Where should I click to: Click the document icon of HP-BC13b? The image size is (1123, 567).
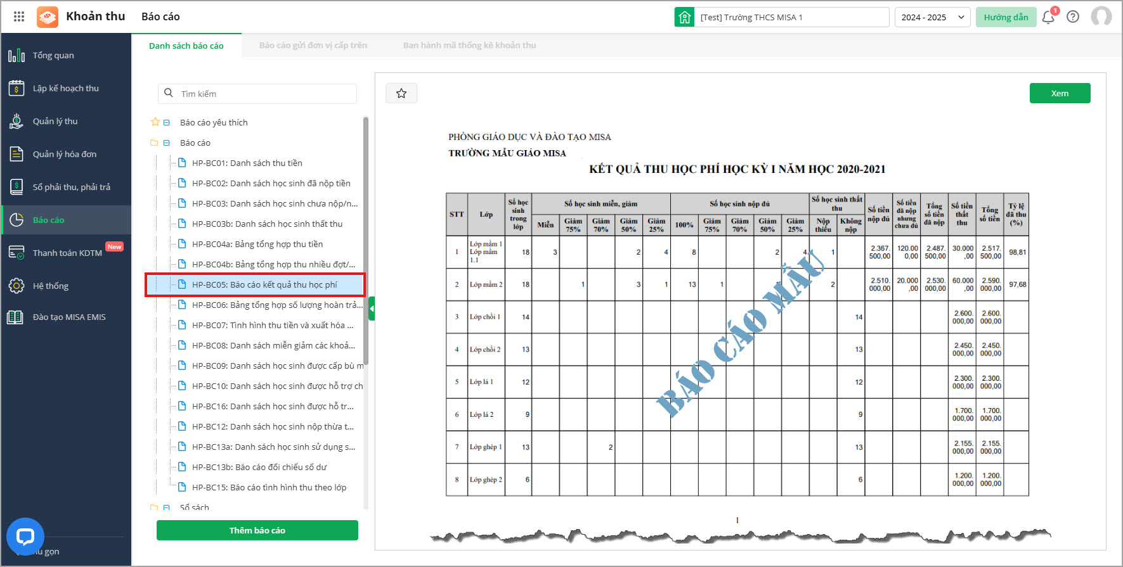[182, 467]
